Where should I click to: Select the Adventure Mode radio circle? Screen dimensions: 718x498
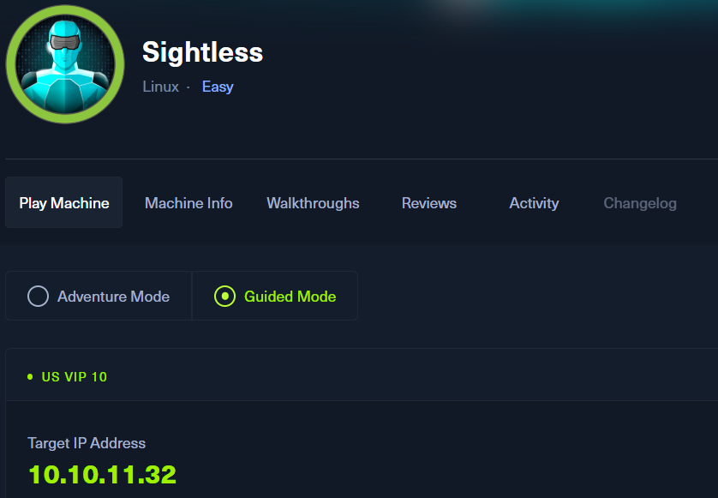[x=38, y=297]
